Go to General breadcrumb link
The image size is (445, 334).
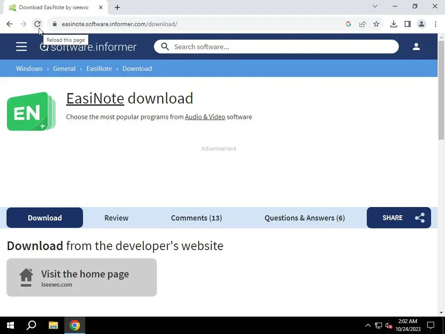pyautogui.click(x=64, y=68)
